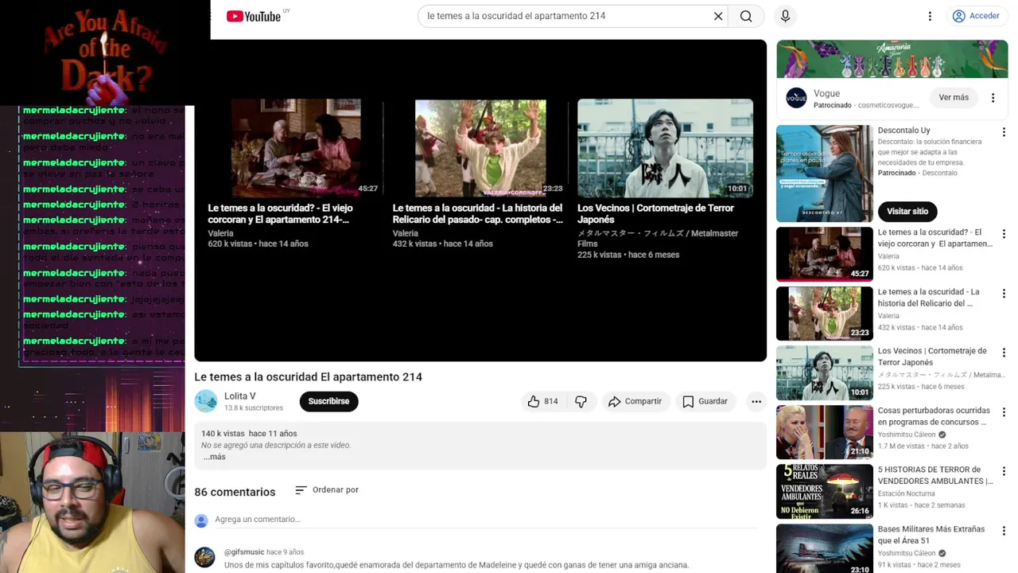The image size is (1018, 573).
Task: Dislike the video with thumbs down
Action: coord(581,401)
